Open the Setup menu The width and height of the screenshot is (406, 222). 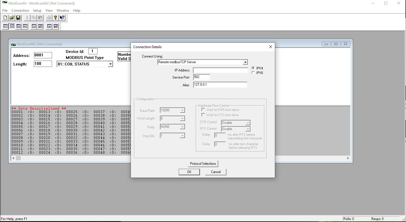37,11
